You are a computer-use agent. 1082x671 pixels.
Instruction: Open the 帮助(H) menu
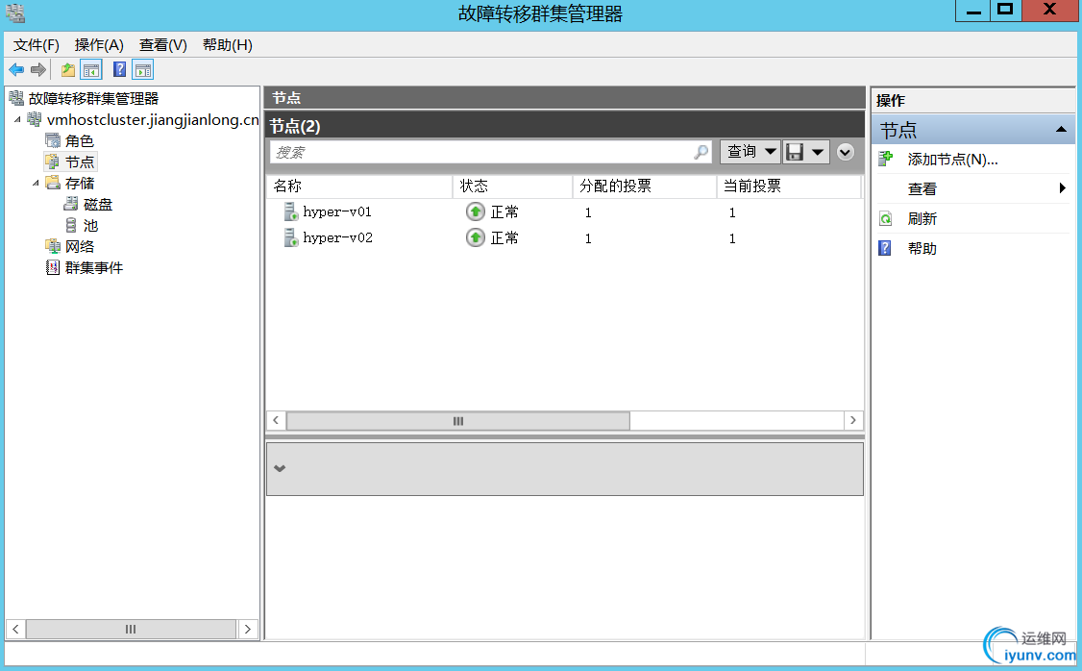228,45
